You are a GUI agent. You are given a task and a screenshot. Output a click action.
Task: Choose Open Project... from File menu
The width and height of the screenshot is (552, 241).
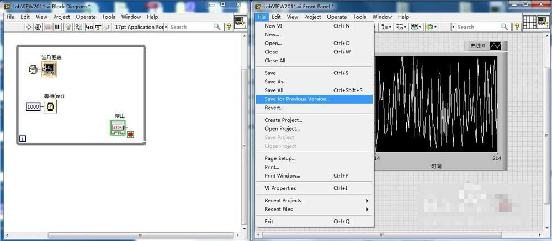click(314, 128)
